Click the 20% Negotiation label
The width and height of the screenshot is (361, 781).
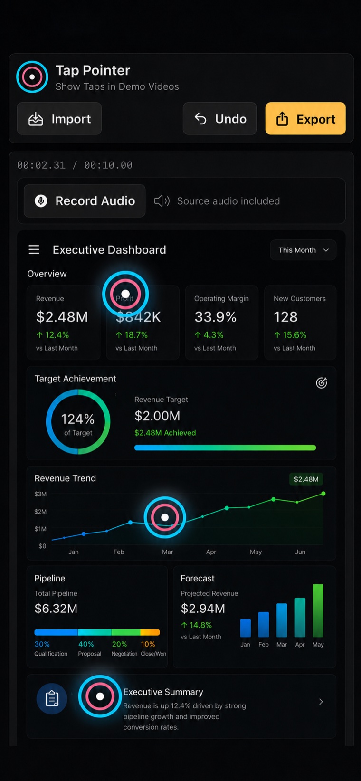pyautogui.click(x=124, y=648)
